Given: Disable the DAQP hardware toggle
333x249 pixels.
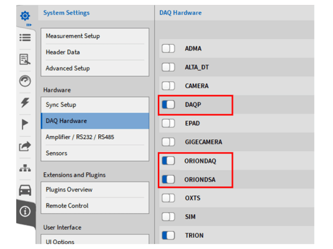Looking at the screenshot, I should (168, 105).
